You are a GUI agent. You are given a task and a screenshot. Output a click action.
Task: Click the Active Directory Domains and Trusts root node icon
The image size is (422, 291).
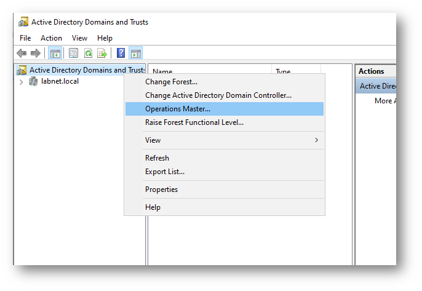[22, 70]
